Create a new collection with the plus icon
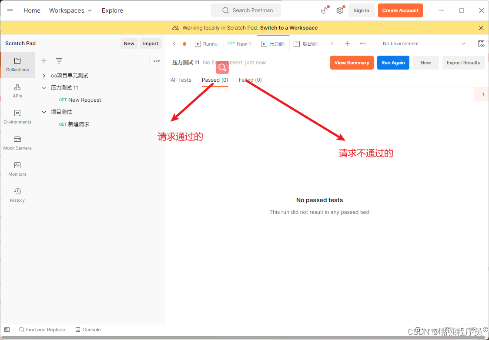This screenshot has height=340, width=489. coord(44,61)
